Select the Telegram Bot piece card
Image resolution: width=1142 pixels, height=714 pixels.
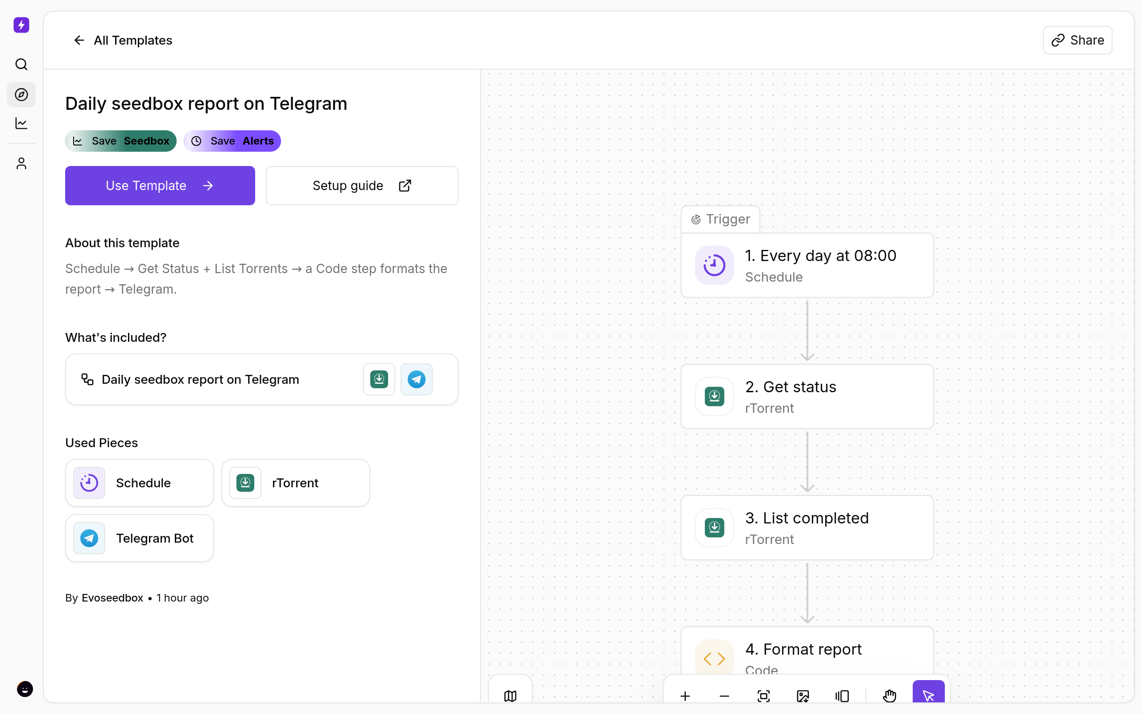coord(139,538)
